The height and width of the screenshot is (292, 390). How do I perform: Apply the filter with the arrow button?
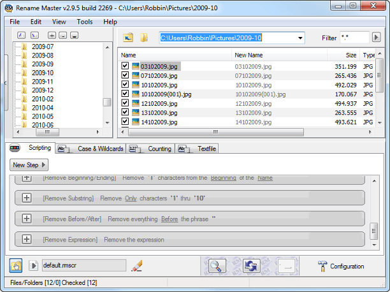(x=377, y=38)
